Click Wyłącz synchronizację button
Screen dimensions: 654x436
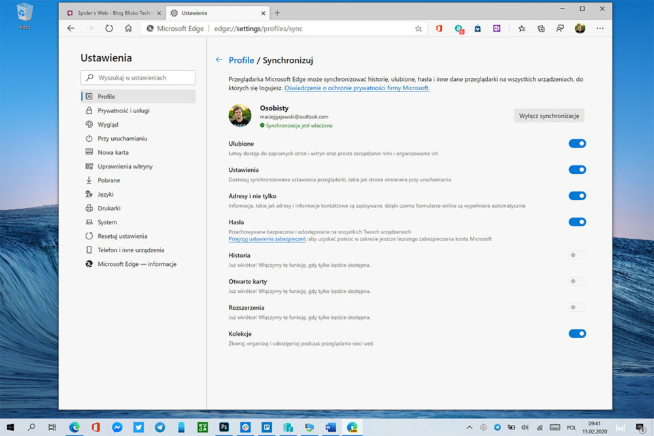(x=549, y=116)
